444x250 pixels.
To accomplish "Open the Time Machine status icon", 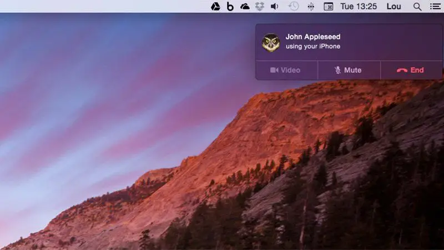I will point(294,7).
